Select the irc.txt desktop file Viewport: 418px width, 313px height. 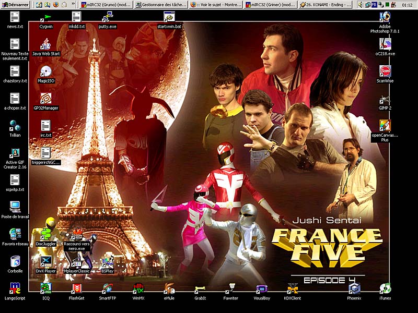[x=46, y=128]
